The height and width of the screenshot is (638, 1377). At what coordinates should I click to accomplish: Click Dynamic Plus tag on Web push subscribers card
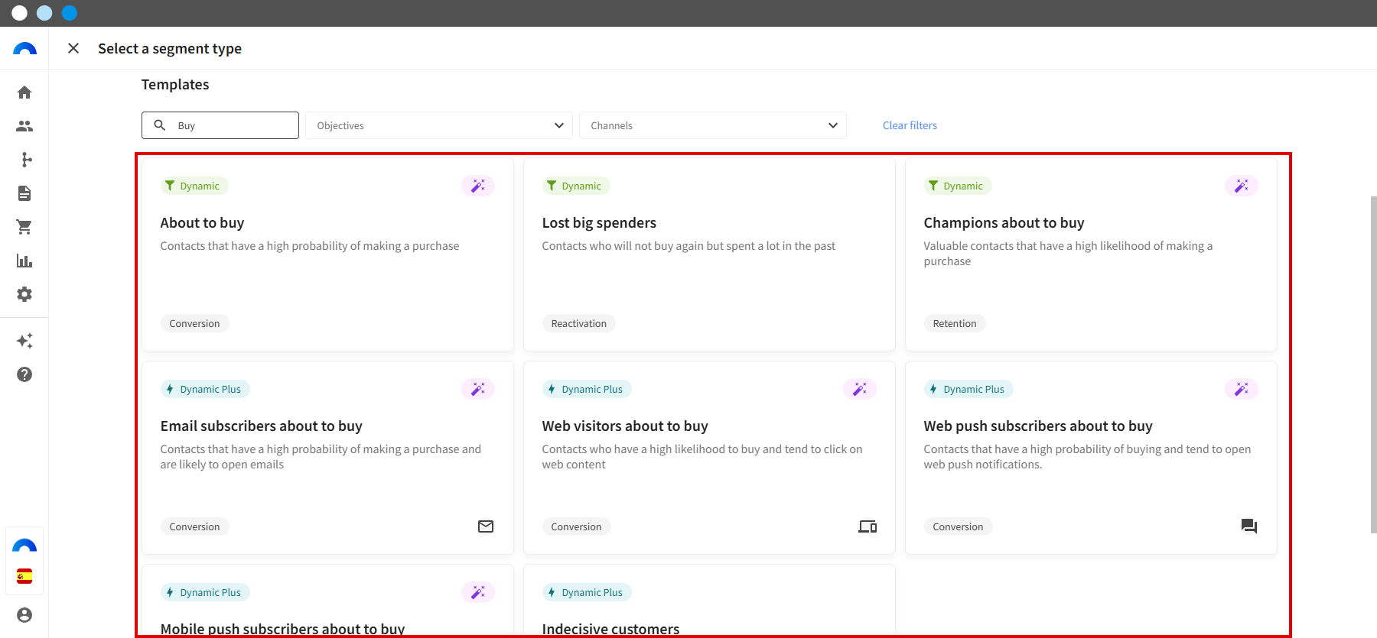pyautogui.click(x=968, y=389)
